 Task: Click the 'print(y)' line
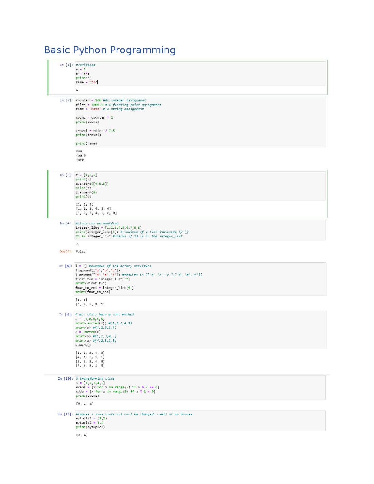point(96,336)
